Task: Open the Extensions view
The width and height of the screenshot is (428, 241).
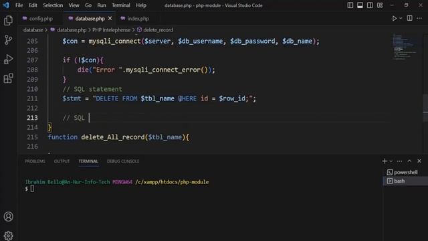Action: click(x=8, y=78)
